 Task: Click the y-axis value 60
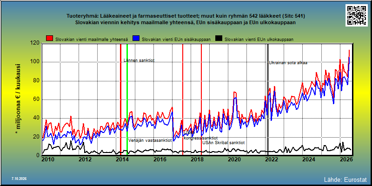click(x=36, y=100)
